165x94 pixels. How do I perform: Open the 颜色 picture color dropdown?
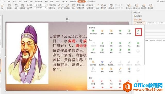[73, 6]
